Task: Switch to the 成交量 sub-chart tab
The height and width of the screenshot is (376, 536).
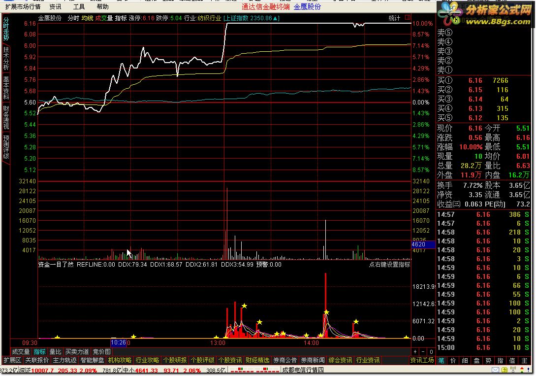Action: (x=21, y=352)
